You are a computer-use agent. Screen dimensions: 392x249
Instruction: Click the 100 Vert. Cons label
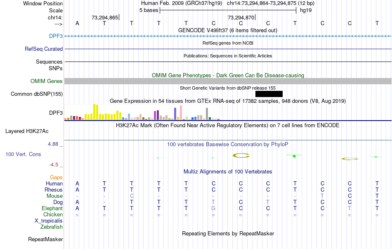(23, 154)
